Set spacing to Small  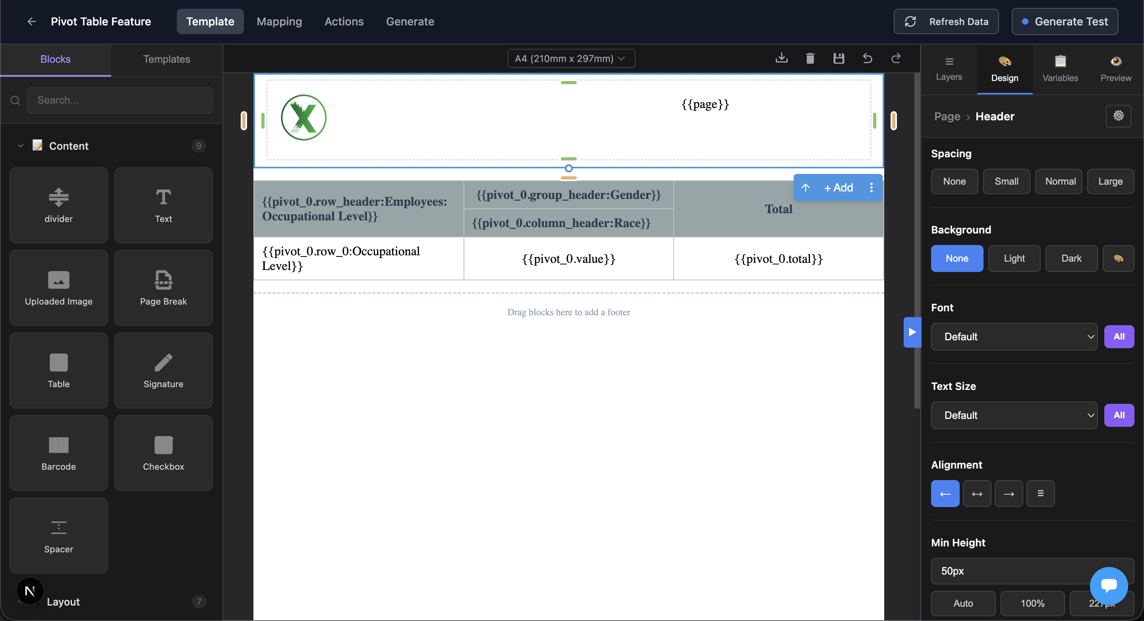point(1006,181)
